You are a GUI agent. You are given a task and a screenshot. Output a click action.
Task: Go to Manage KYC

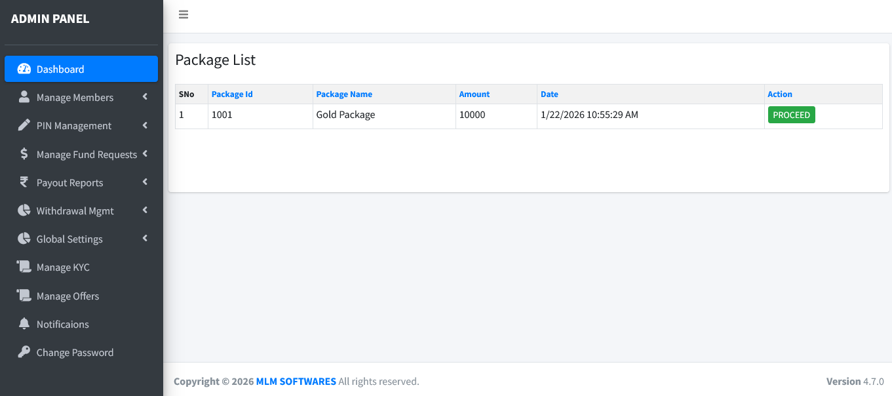(x=81, y=267)
